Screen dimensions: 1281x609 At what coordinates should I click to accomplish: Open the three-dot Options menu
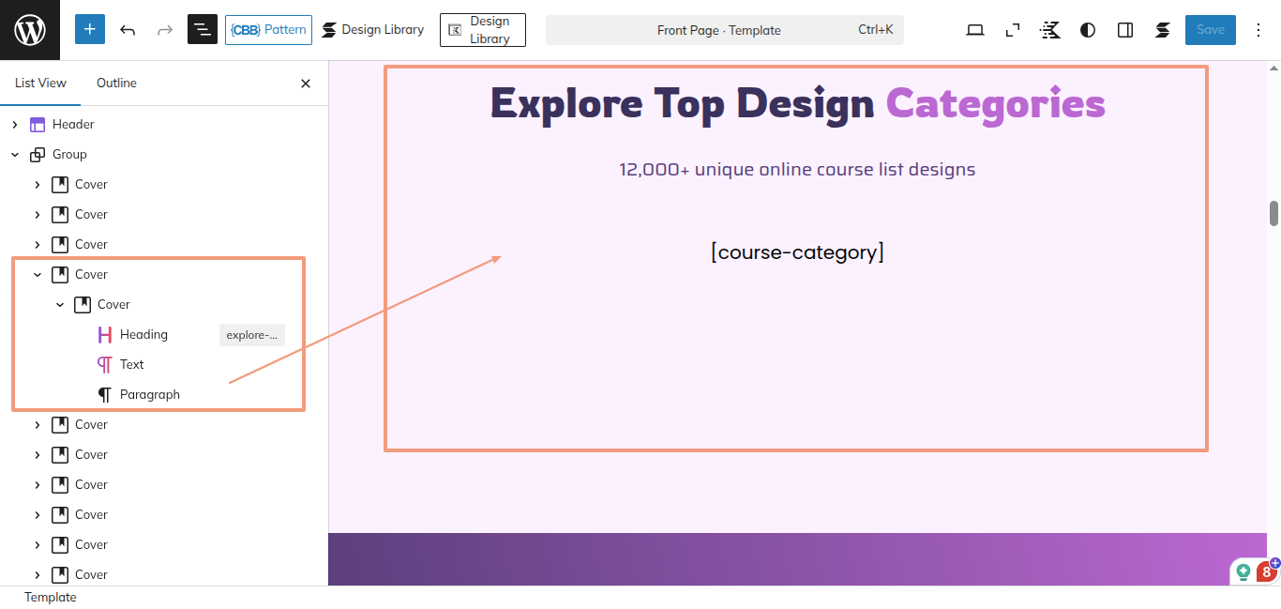1258,30
